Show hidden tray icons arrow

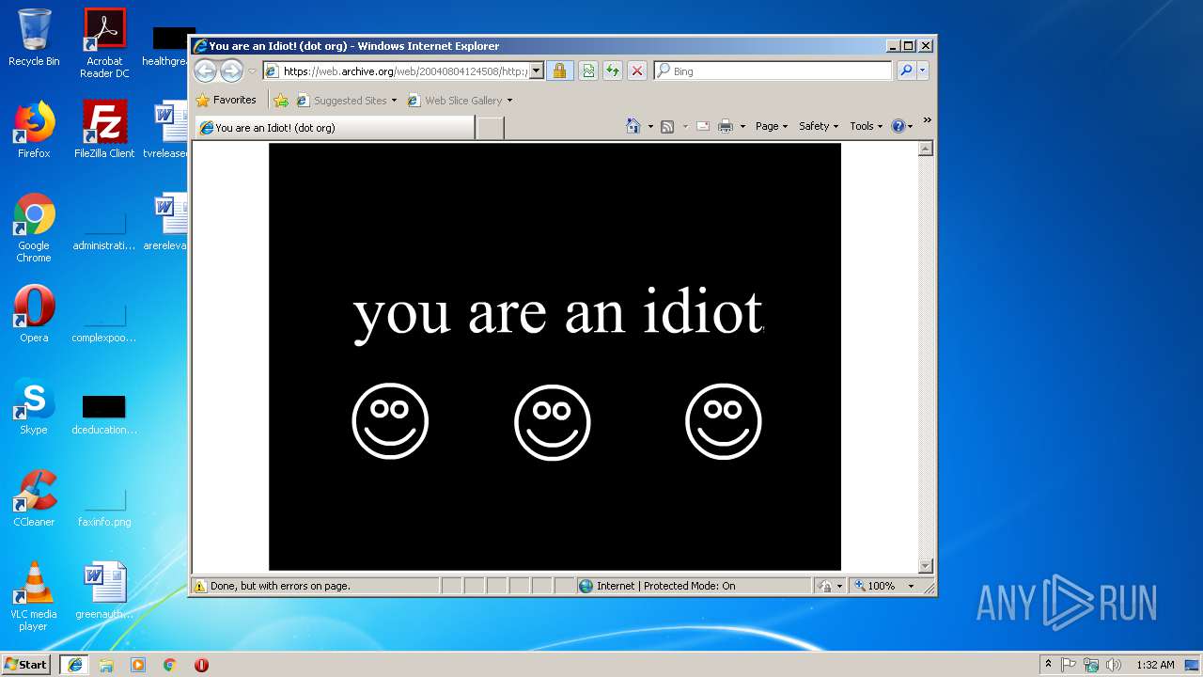click(1048, 665)
